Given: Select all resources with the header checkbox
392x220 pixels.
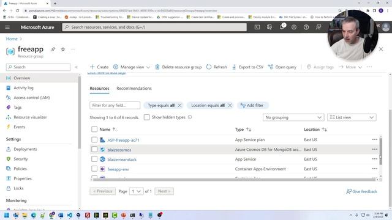Looking at the screenshot, I should (94, 129).
